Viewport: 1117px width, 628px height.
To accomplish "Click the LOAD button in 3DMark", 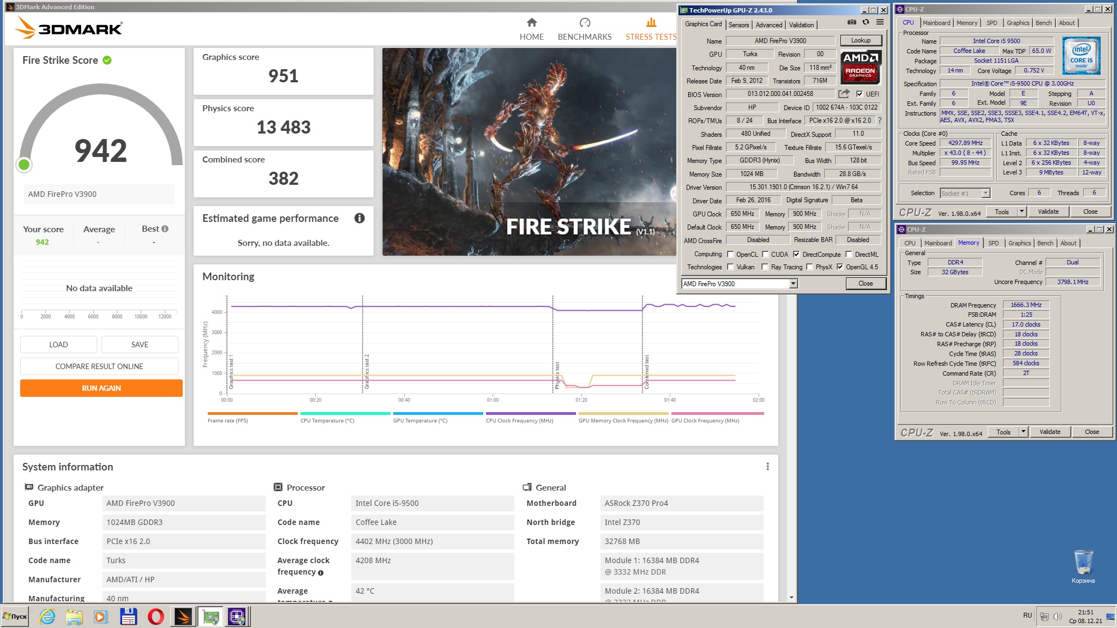I will (x=58, y=345).
